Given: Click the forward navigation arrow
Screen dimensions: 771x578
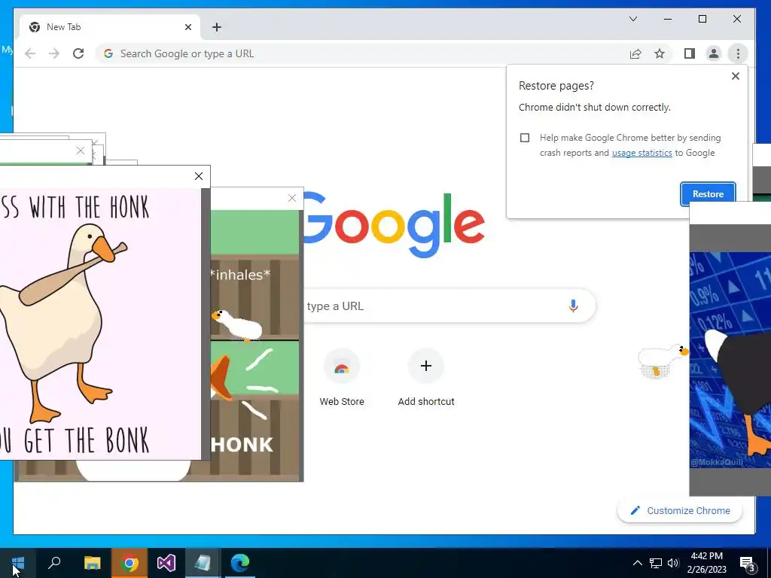Looking at the screenshot, I should [x=54, y=53].
